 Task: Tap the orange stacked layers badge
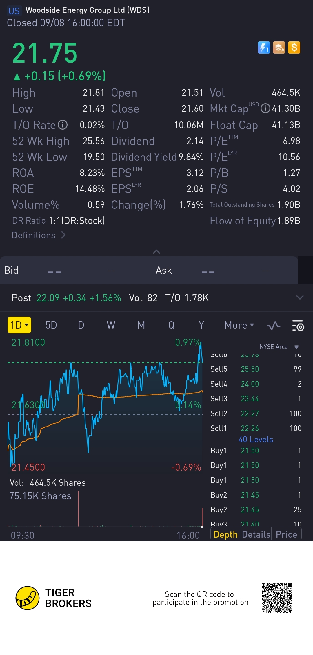tap(279, 48)
